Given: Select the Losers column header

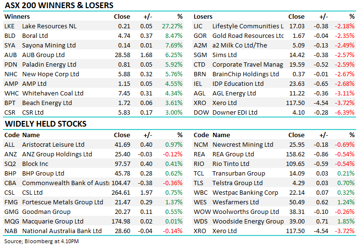Looking at the screenshot, I should coord(203,16).
